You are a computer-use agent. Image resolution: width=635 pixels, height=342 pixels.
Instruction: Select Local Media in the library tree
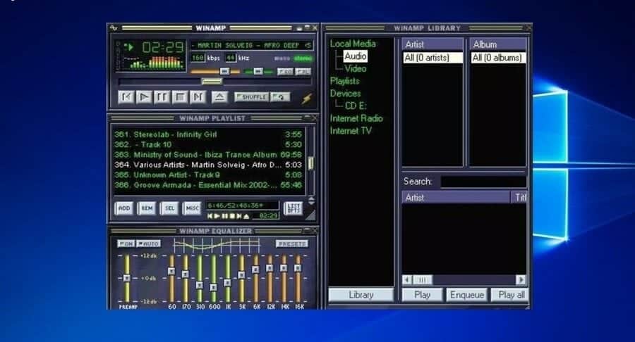[353, 44]
